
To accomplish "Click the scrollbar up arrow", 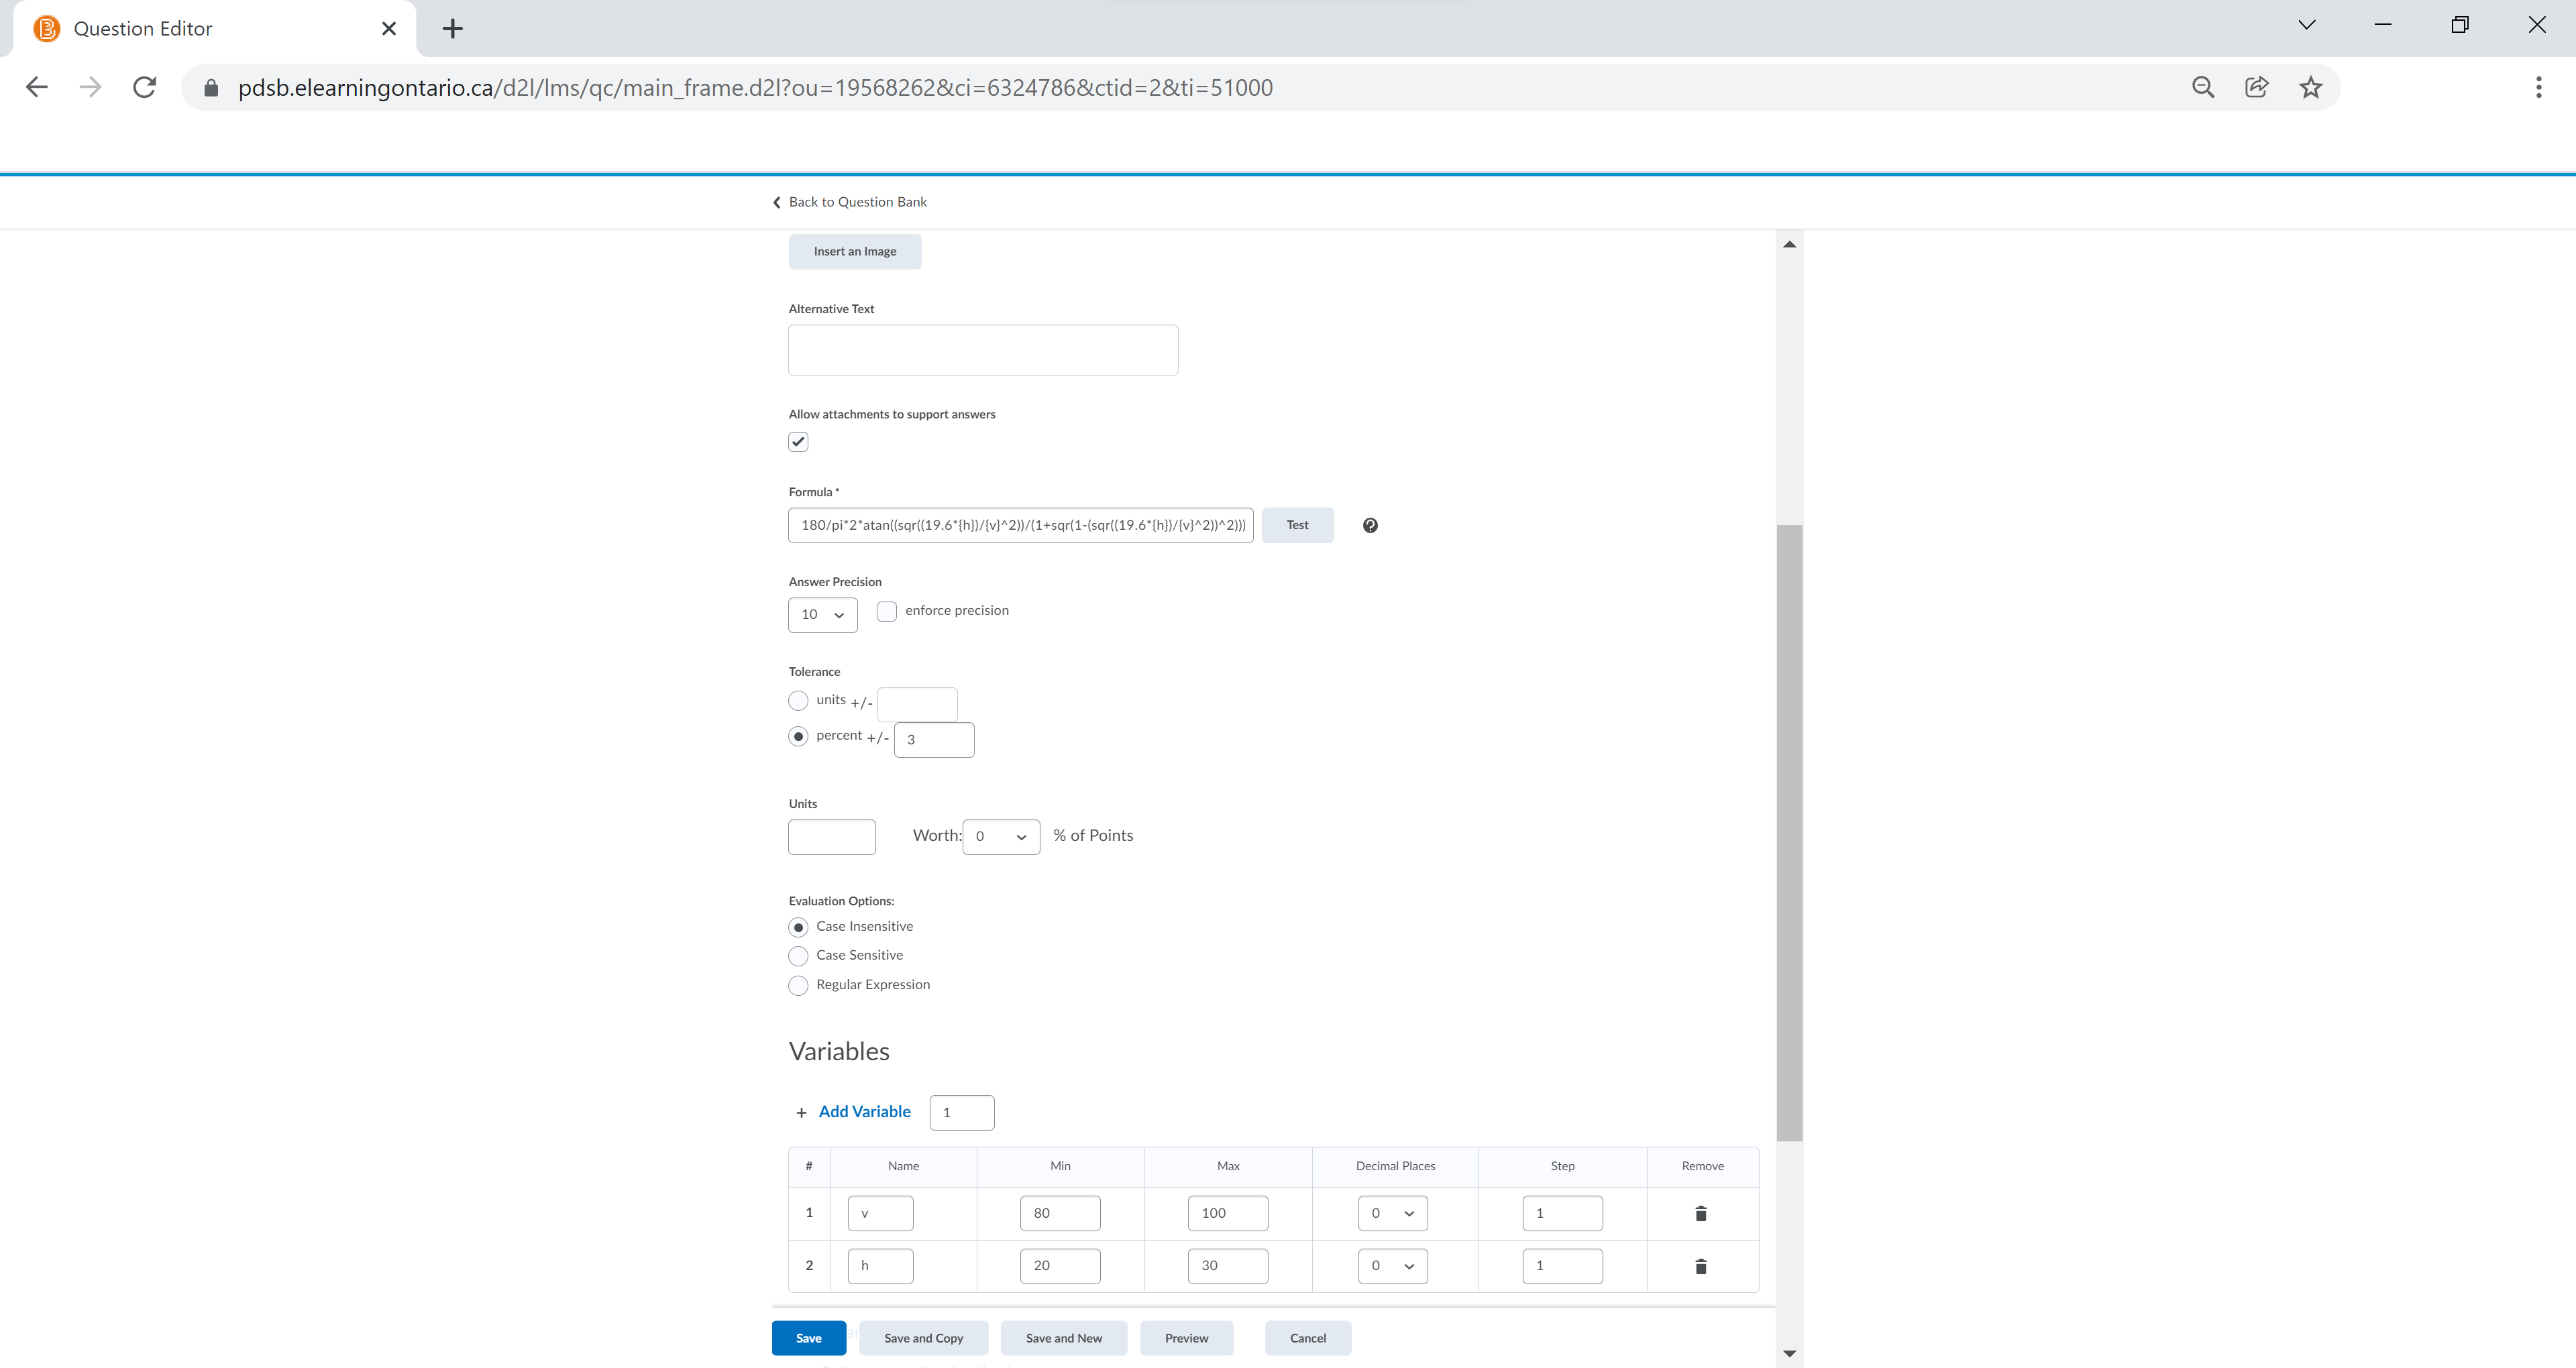I will pyautogui.click(x=1790, y=244).
